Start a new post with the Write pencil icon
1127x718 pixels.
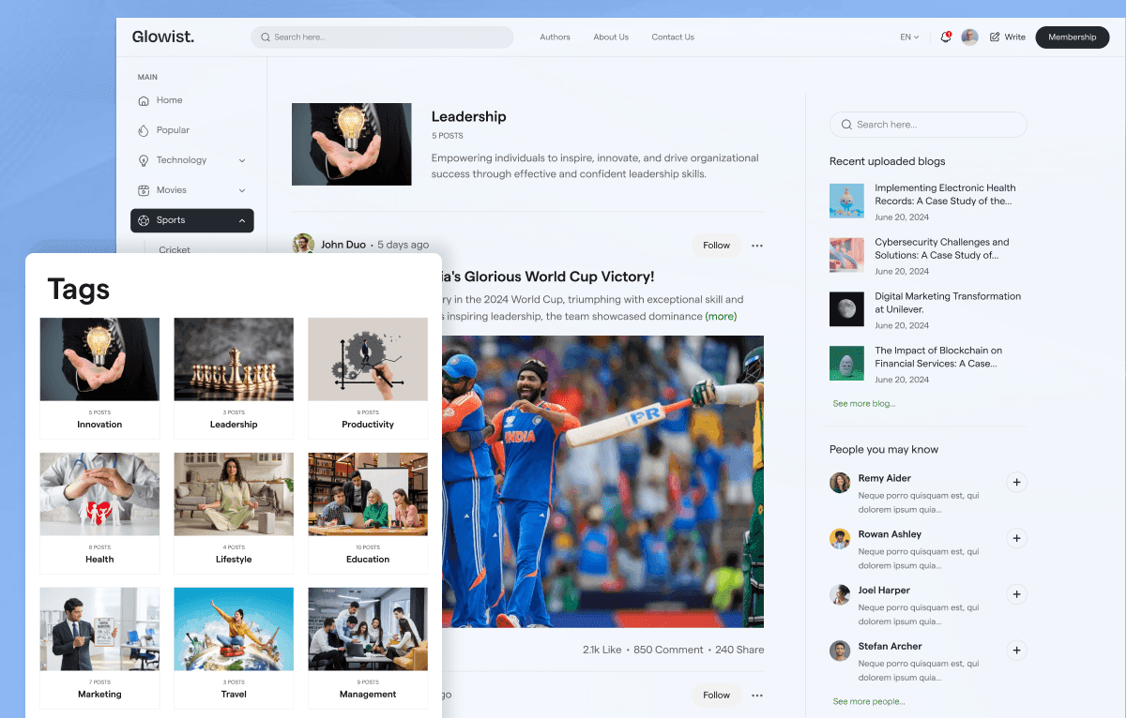pos(997,37)
